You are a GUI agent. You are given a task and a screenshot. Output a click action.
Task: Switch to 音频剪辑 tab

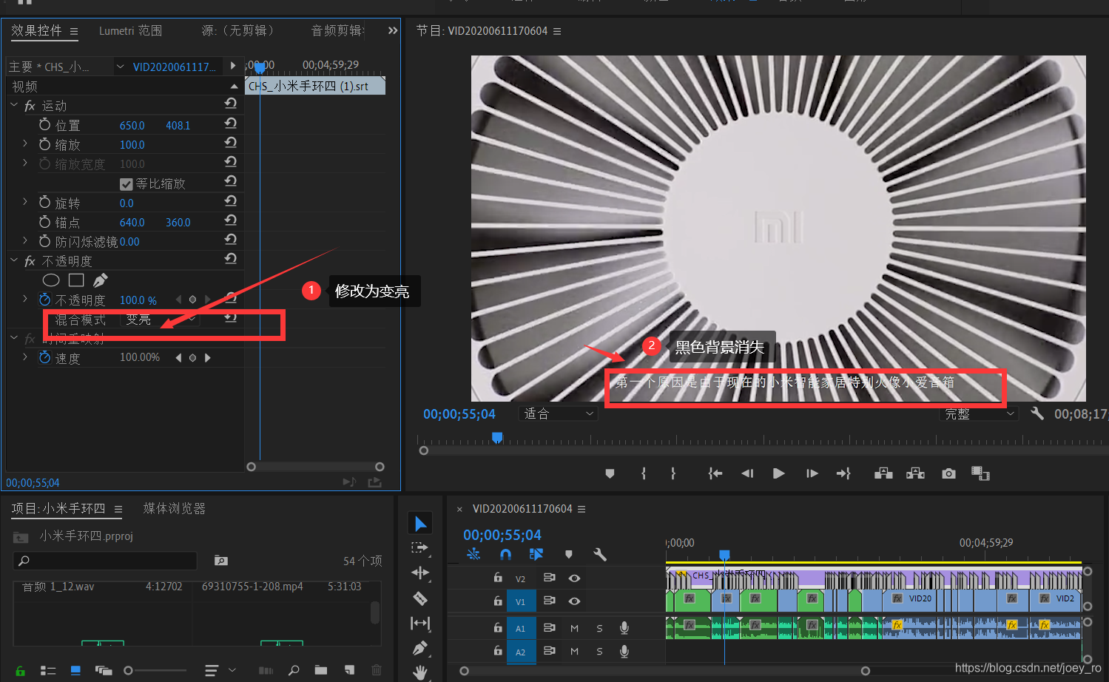pyautogui.click(x=337, y=30)
